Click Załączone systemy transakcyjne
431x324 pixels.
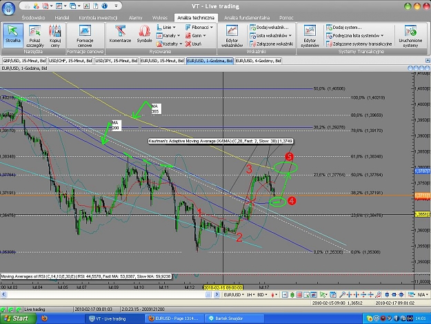359,44
